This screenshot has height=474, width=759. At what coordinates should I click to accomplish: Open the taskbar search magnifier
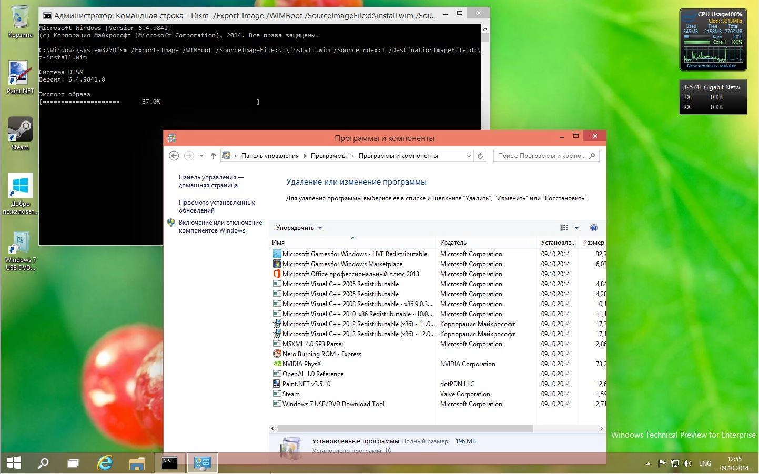click(x=43, y=463)
